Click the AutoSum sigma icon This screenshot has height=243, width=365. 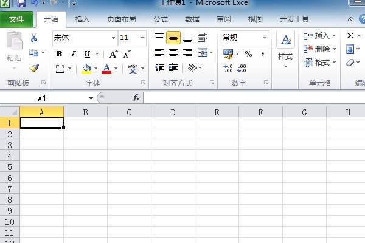pos(350,36)
